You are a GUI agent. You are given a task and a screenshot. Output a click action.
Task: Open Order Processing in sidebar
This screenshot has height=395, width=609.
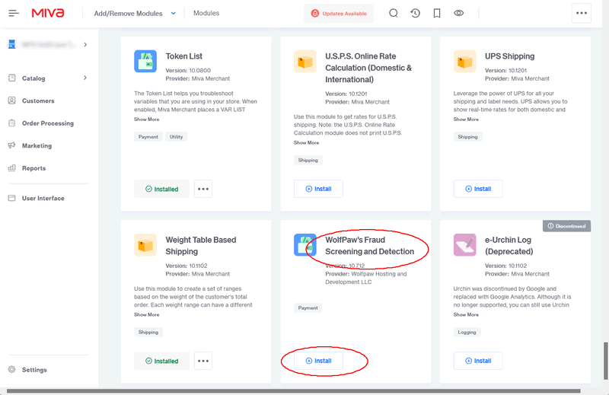pyautogui.click(x=47, y=123)
